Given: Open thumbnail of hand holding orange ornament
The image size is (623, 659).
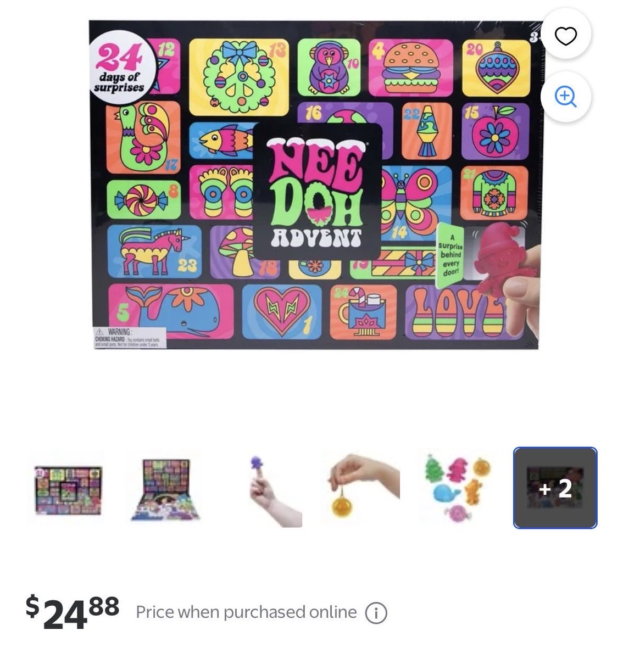Looking at the screenshot, I should click(x=364, y=489).
